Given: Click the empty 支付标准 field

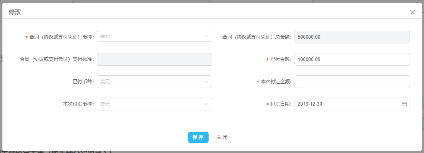Looking at the screenshot, I should pyautogui.click(x=154, y=59).
